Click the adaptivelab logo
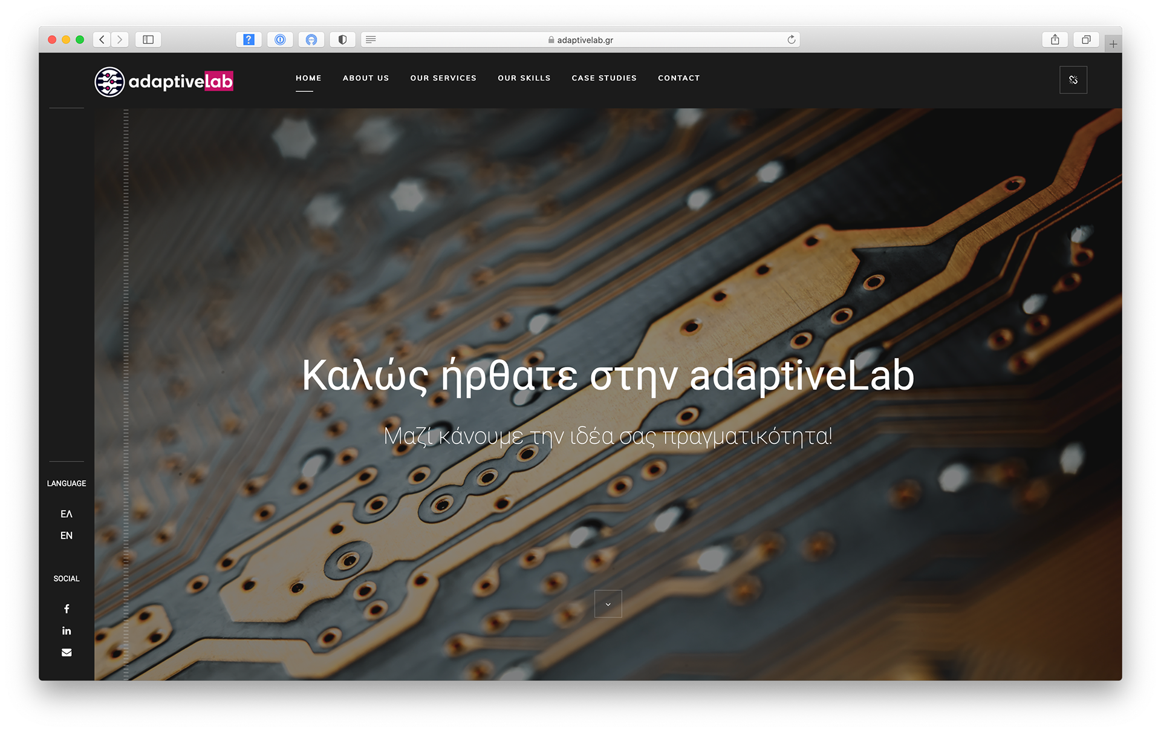Image resolution: width=1161 pixels, height=732 pixels. 164,81
